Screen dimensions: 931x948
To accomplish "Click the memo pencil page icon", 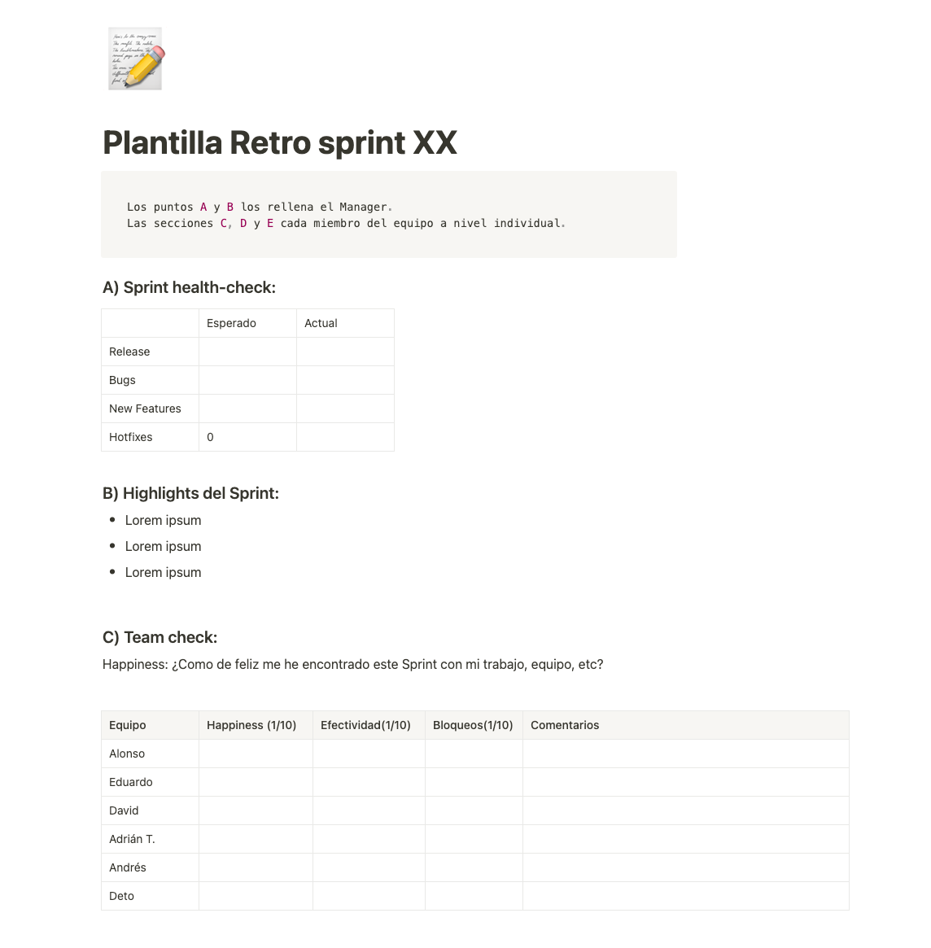I will [135, 59].
